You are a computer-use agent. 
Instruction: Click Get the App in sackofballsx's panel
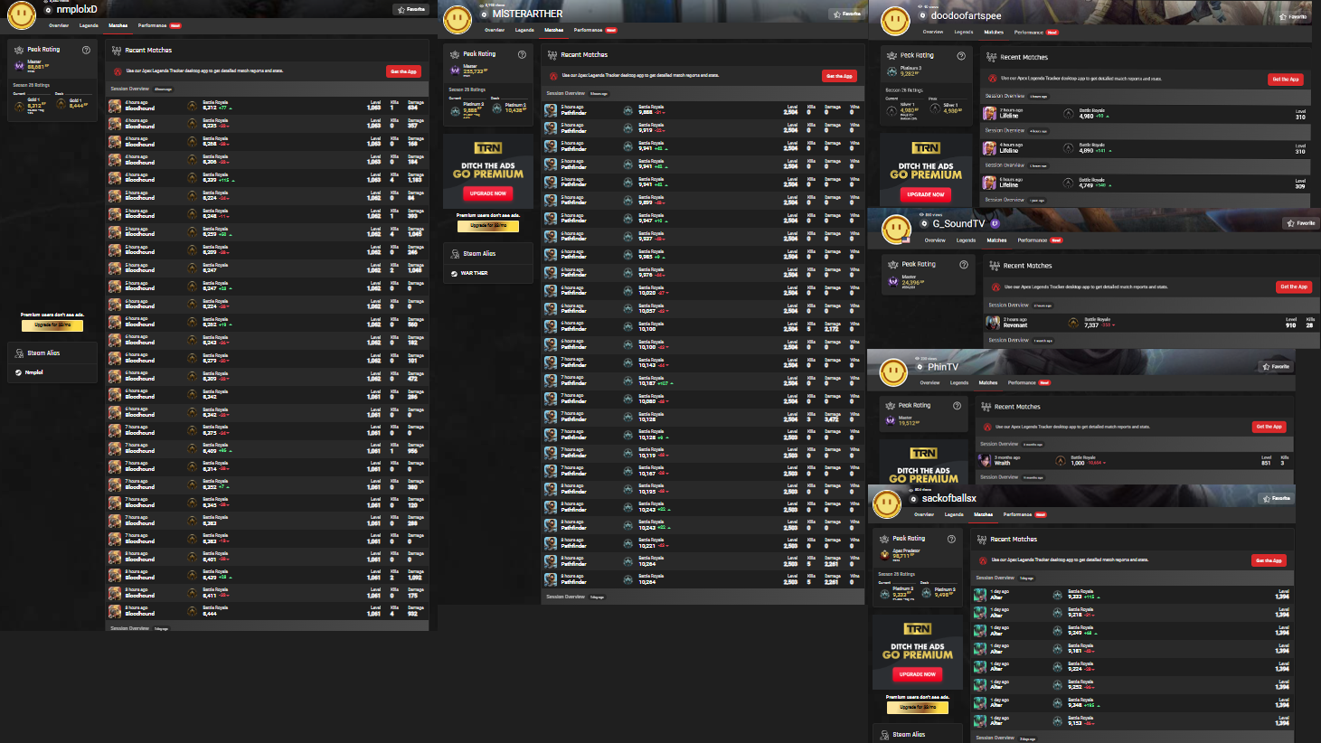[x=1269, y=560]
